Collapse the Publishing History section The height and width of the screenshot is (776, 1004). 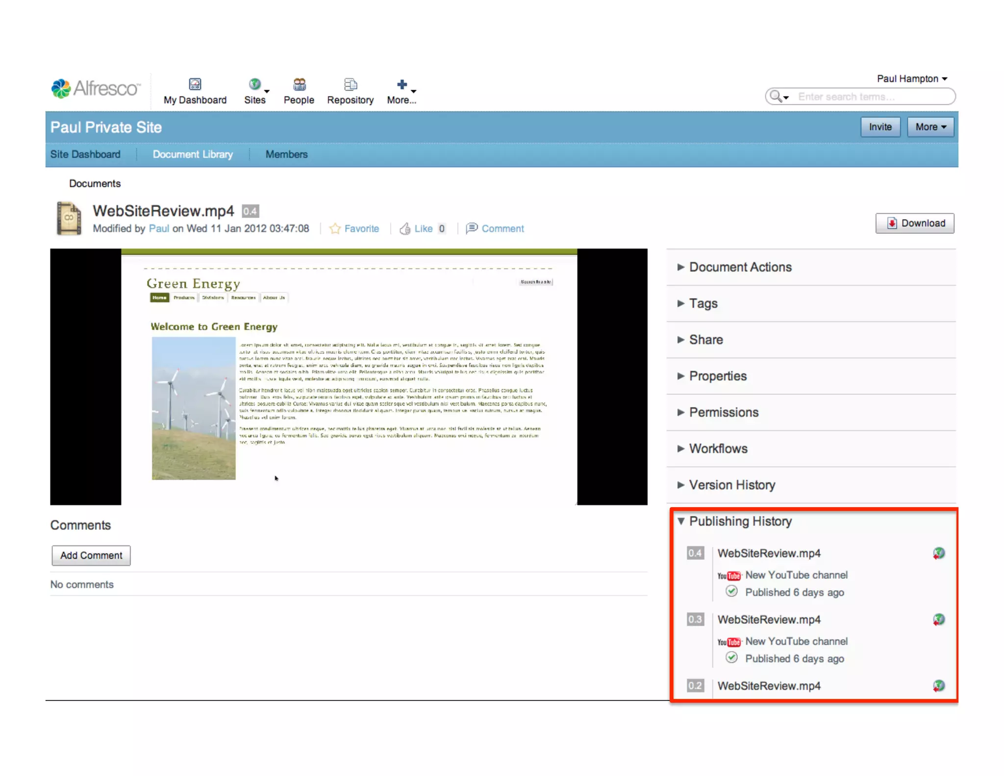click(681, 521)
